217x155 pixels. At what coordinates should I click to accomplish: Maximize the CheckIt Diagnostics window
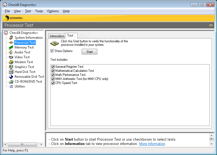tap(202, 5)
